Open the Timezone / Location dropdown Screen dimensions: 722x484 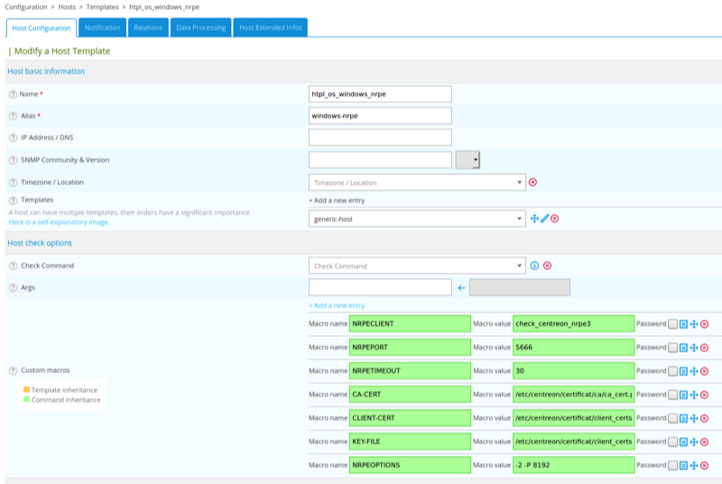[x=416, y=182]
